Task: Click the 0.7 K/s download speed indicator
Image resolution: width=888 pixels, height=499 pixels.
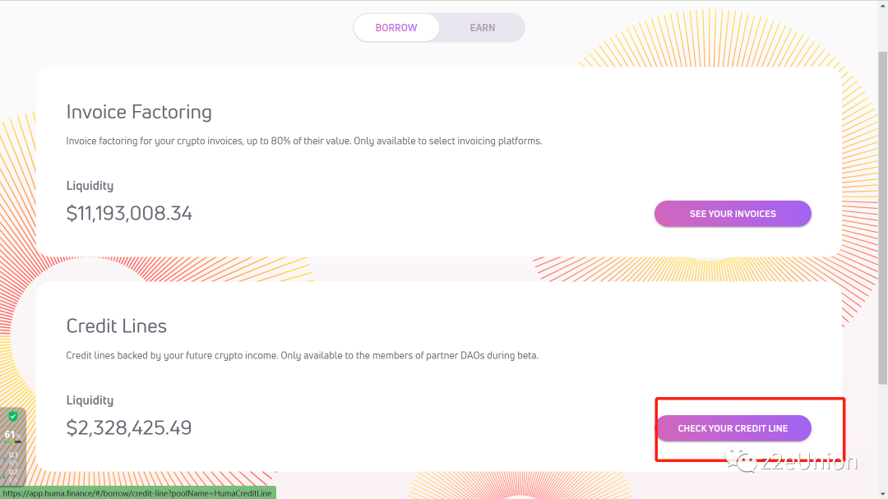Action: coord(13,472)
